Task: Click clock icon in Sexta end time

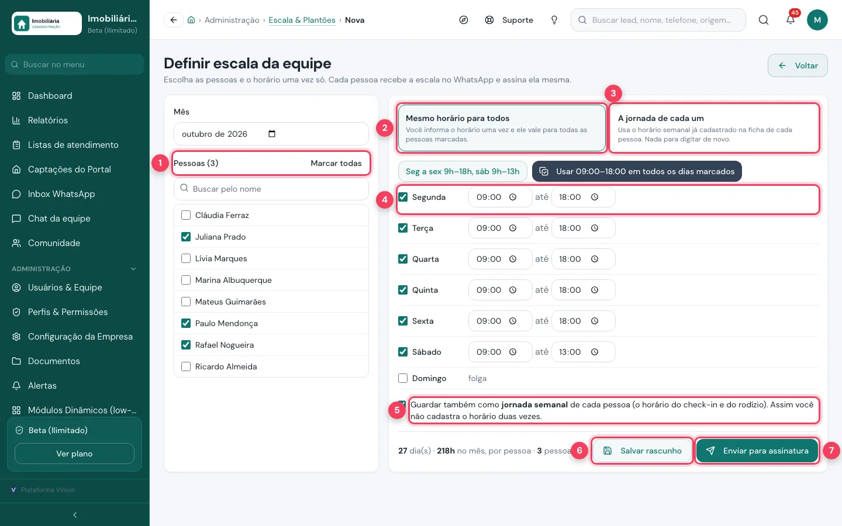Action: [x=595, y=321]
